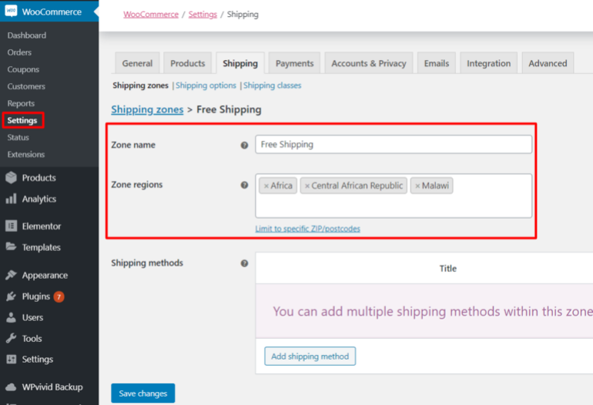Click the Analytics bar chart icon
This screenshot has width=593, height=405.
tap(11, 199)
